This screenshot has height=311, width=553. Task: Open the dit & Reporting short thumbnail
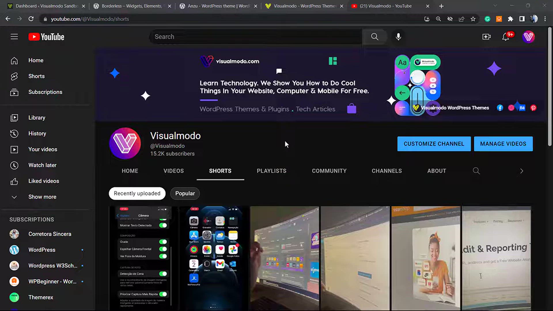click(x=497, y=258)
